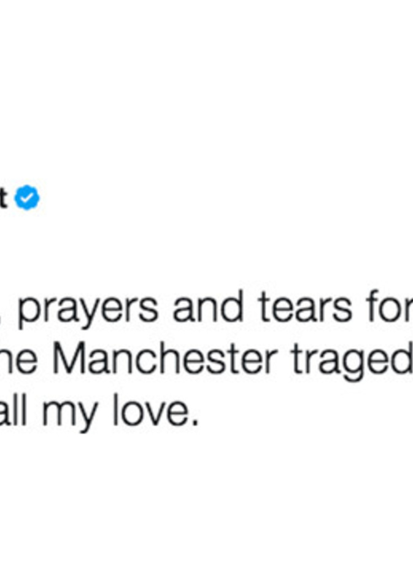Screen dimensions: 413x577
Task: Click the white checkmark inside the badge
Action: coord(27,199)
